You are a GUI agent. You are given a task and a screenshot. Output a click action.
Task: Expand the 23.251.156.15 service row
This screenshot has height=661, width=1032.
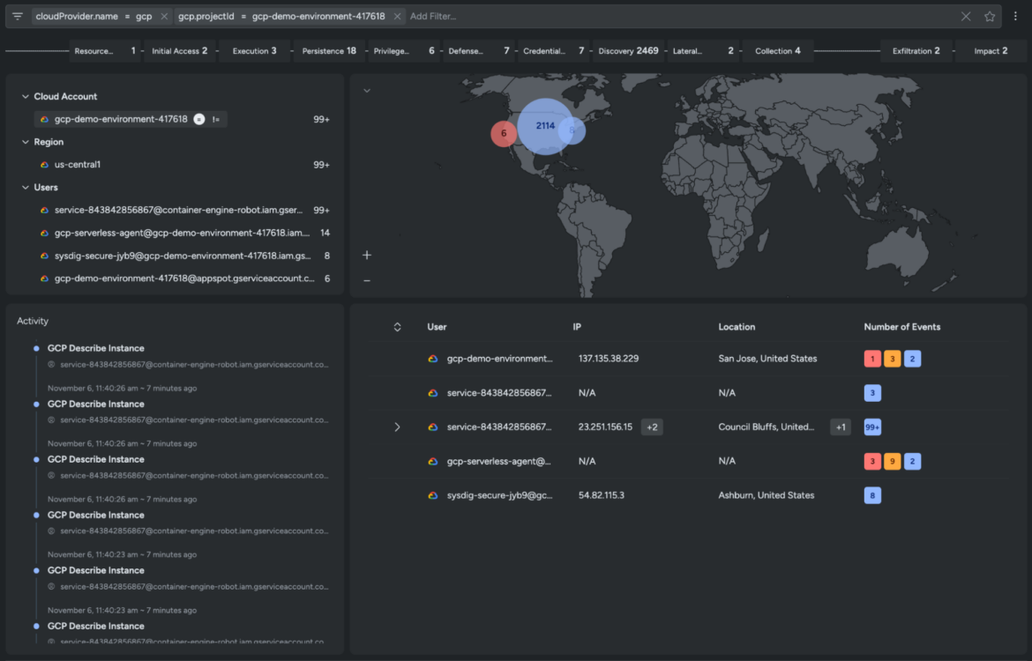click(397, 427)
